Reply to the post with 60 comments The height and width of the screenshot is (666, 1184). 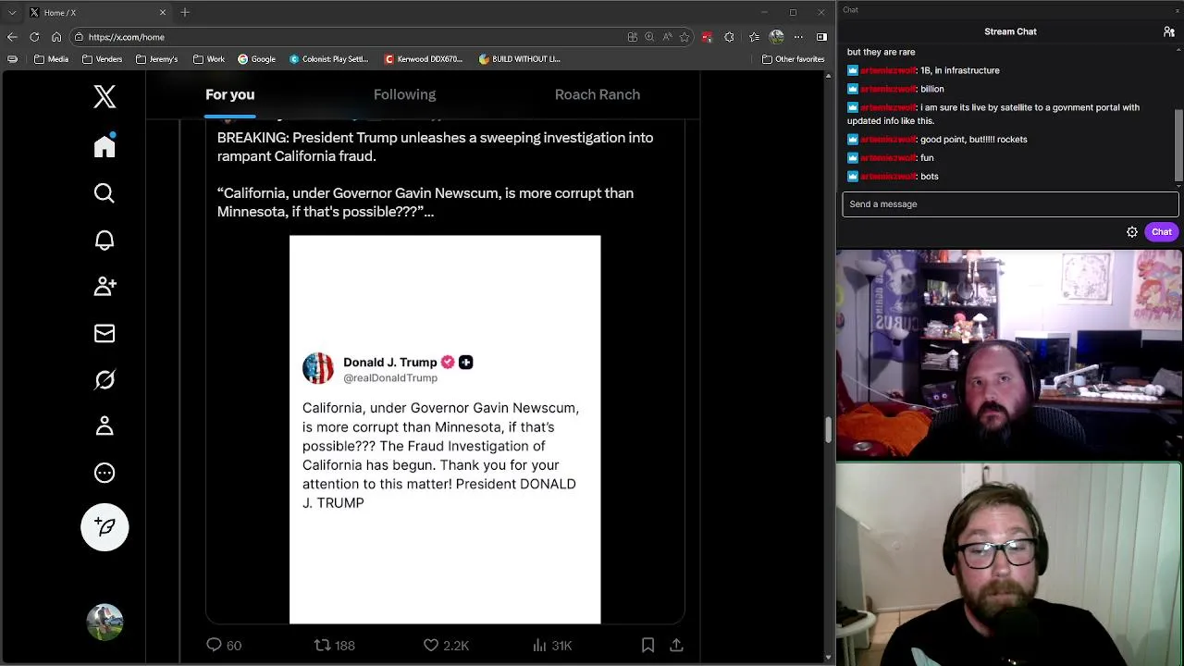coord(223,645)
